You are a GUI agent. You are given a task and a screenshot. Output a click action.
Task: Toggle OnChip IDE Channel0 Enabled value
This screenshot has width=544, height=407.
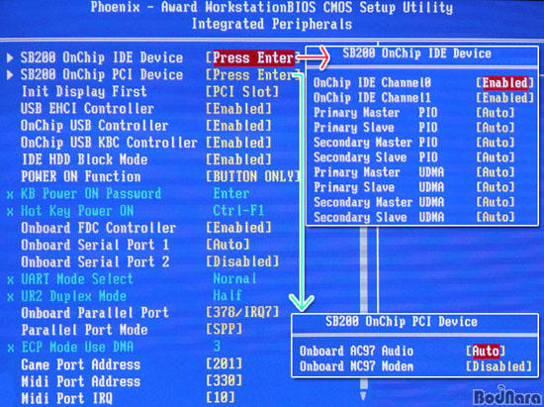(504, 83)
